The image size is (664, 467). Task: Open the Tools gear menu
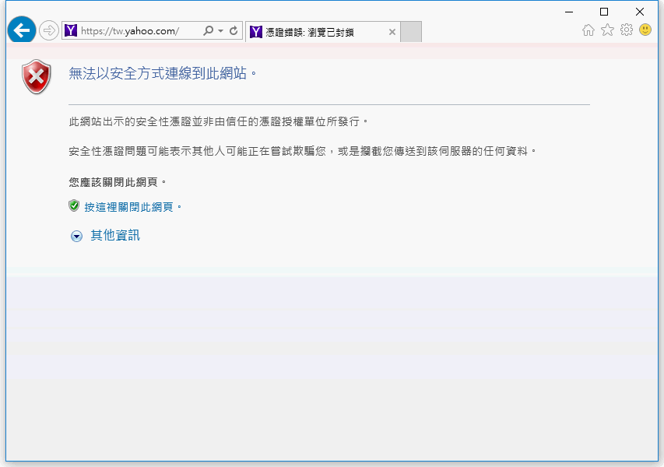click(627, 30)
